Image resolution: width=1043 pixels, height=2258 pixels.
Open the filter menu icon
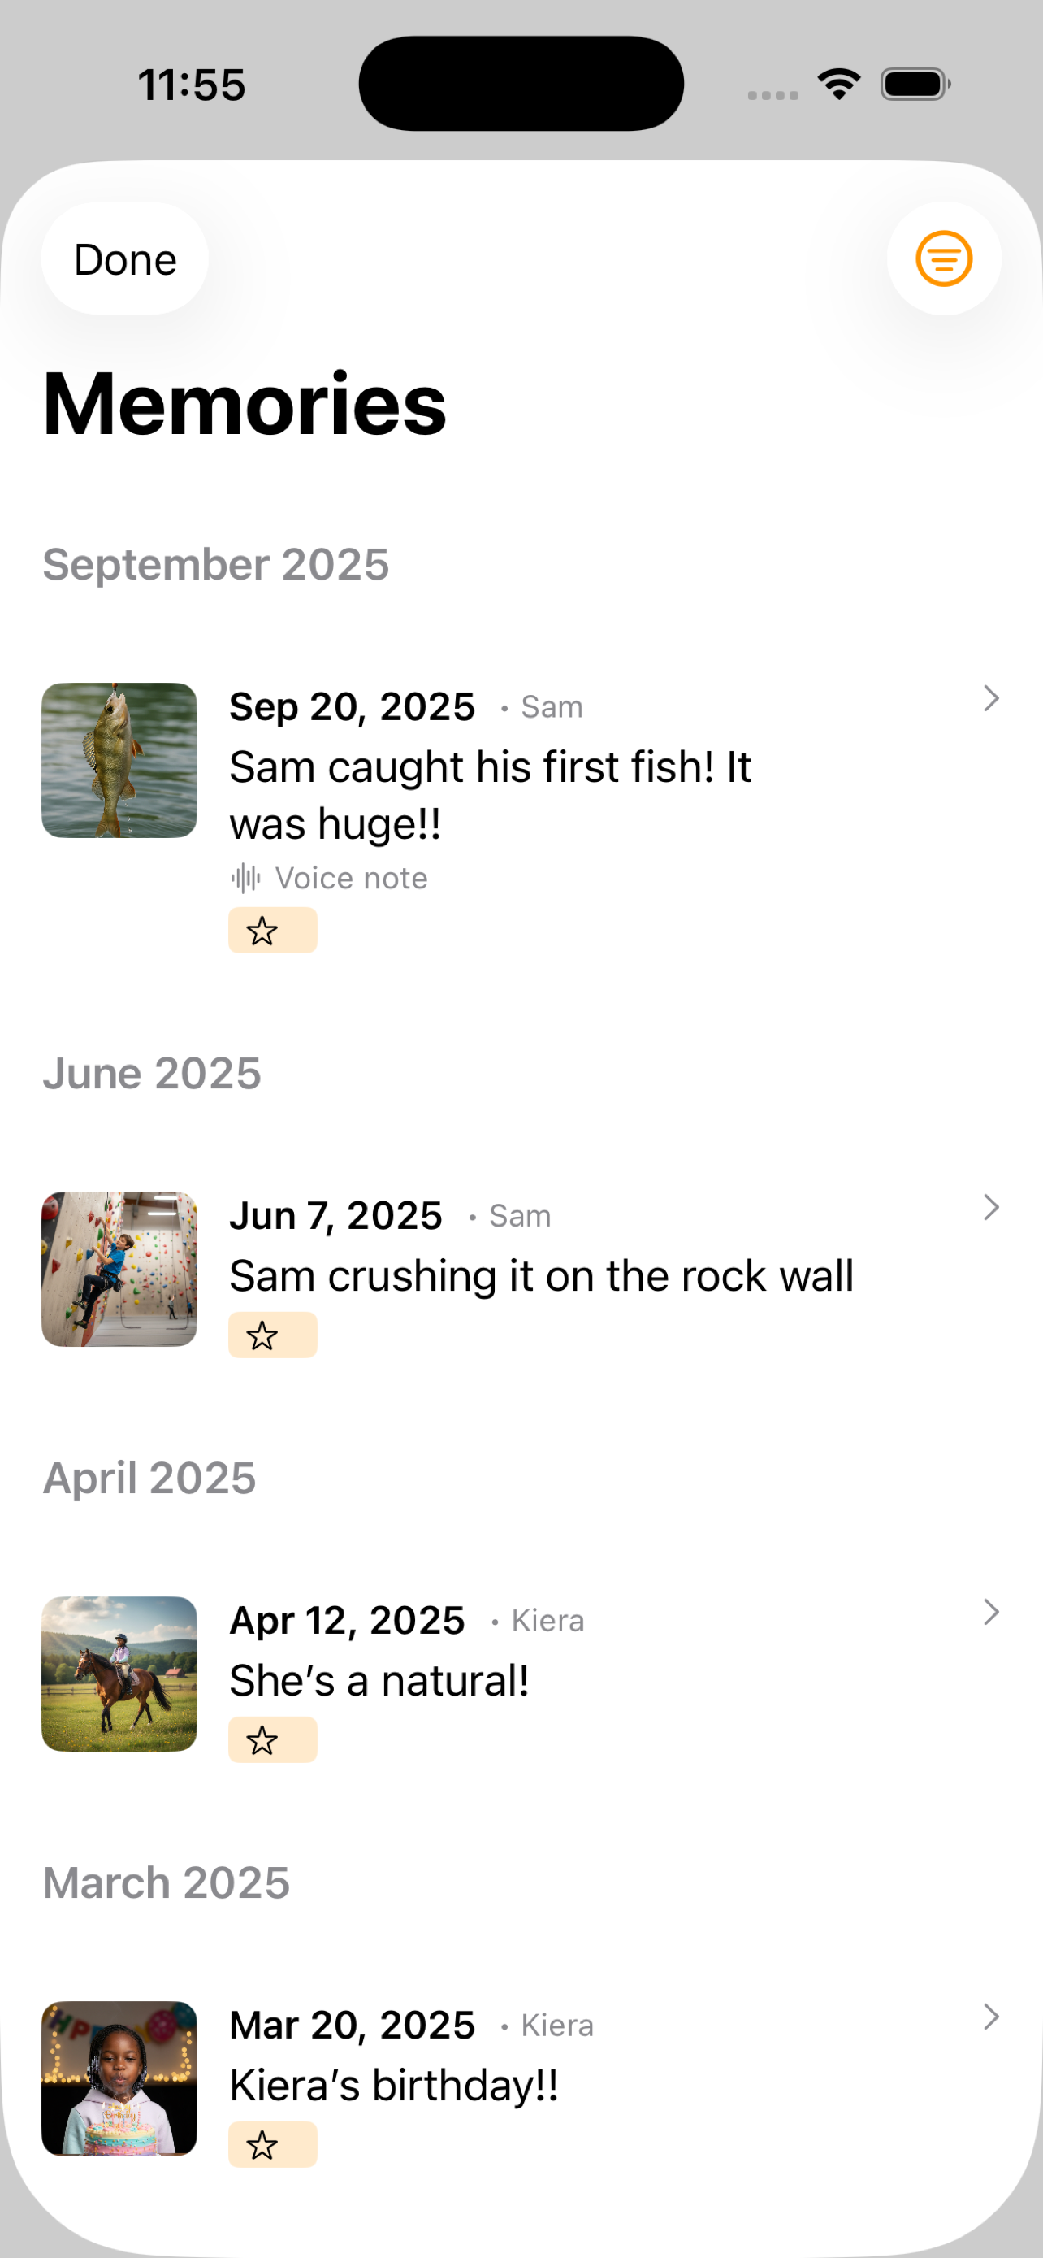[943, 258]
